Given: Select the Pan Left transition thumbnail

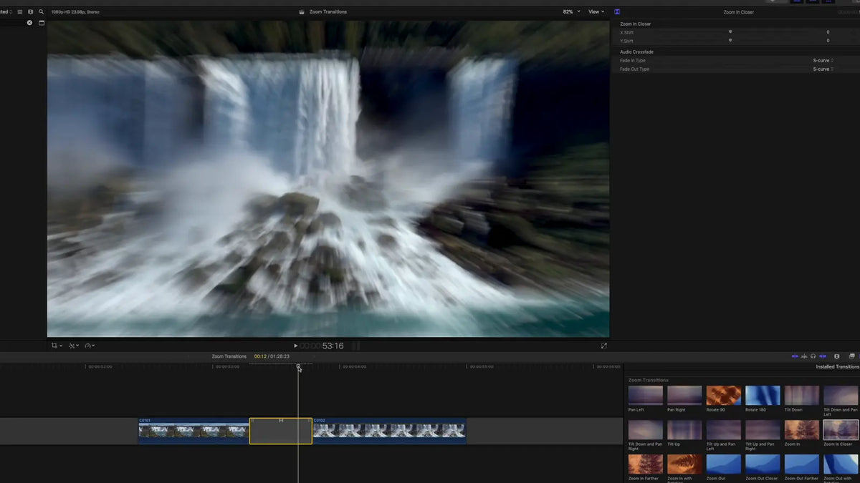Looking at the screenshot, I should click(645, 396).
